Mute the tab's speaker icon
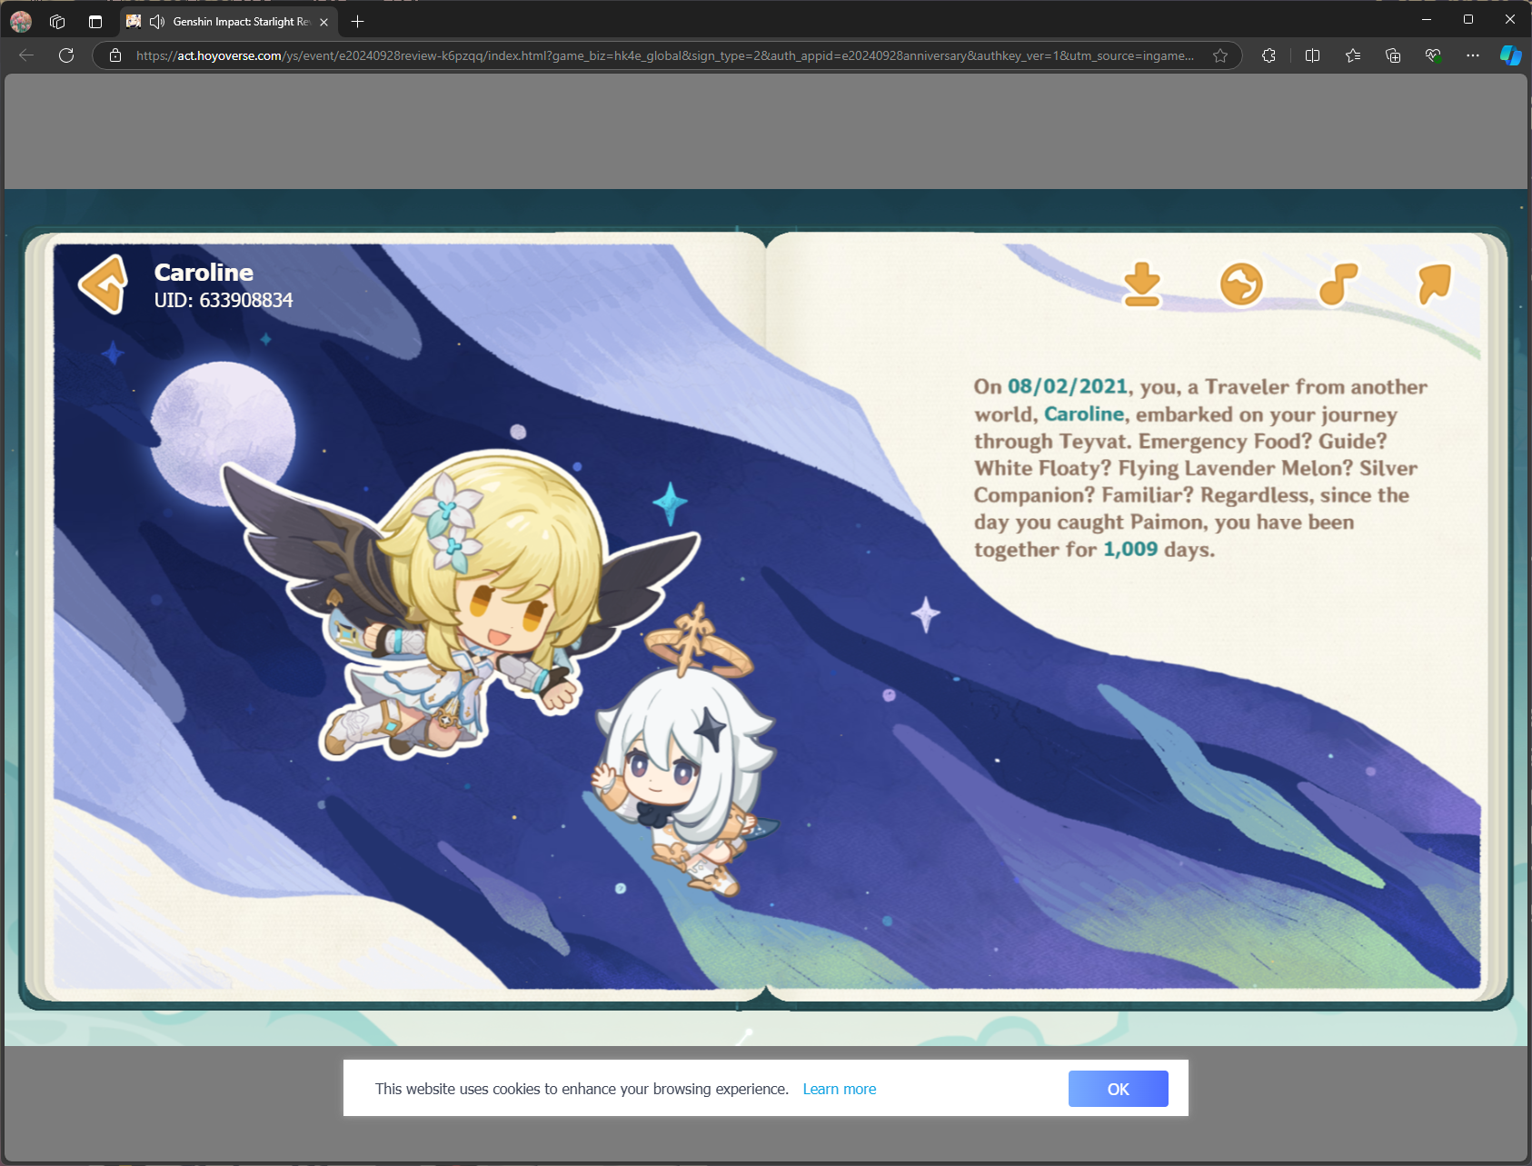Screen dimensions: 1532x1166 tap(157, 20)
